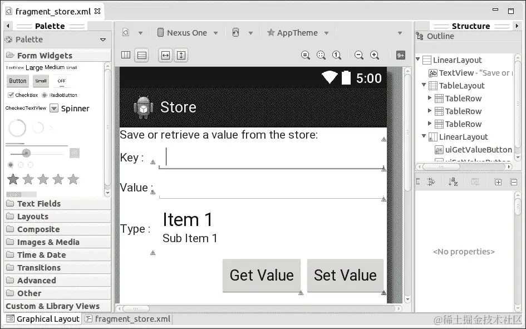Click the Get Value button on the canvas
Viewport: 526px width, 329px height.
[261, 275]
